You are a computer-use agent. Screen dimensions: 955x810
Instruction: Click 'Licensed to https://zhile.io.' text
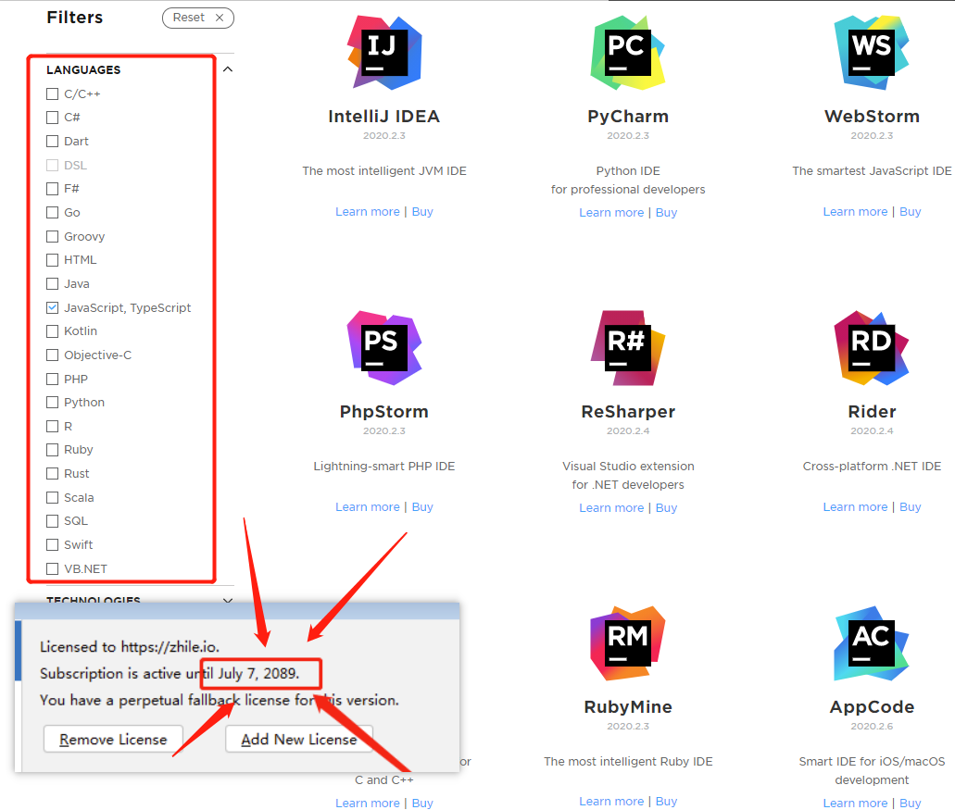[x=130, y=646]
